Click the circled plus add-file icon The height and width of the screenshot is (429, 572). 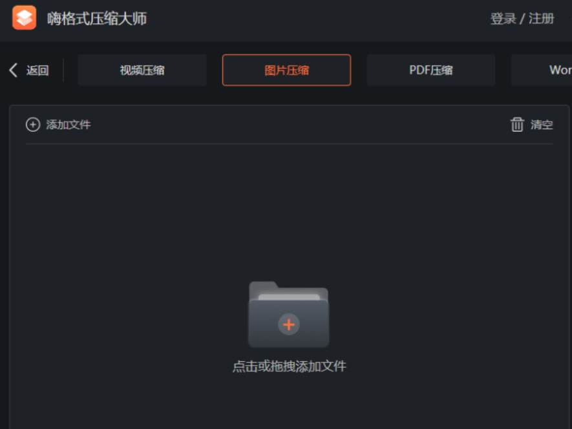(33, 125)
